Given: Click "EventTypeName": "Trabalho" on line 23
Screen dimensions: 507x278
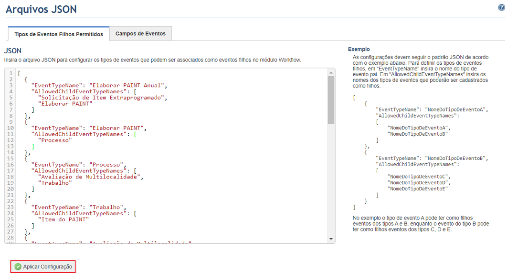Looking at the screenshot, I should (x=77, y=208).
